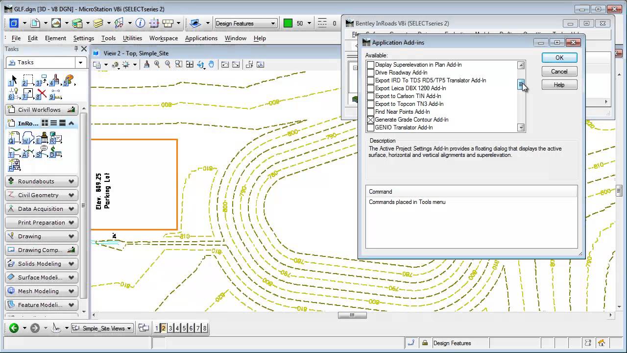Expand the Data Acquisition task group

pos(72,209)
